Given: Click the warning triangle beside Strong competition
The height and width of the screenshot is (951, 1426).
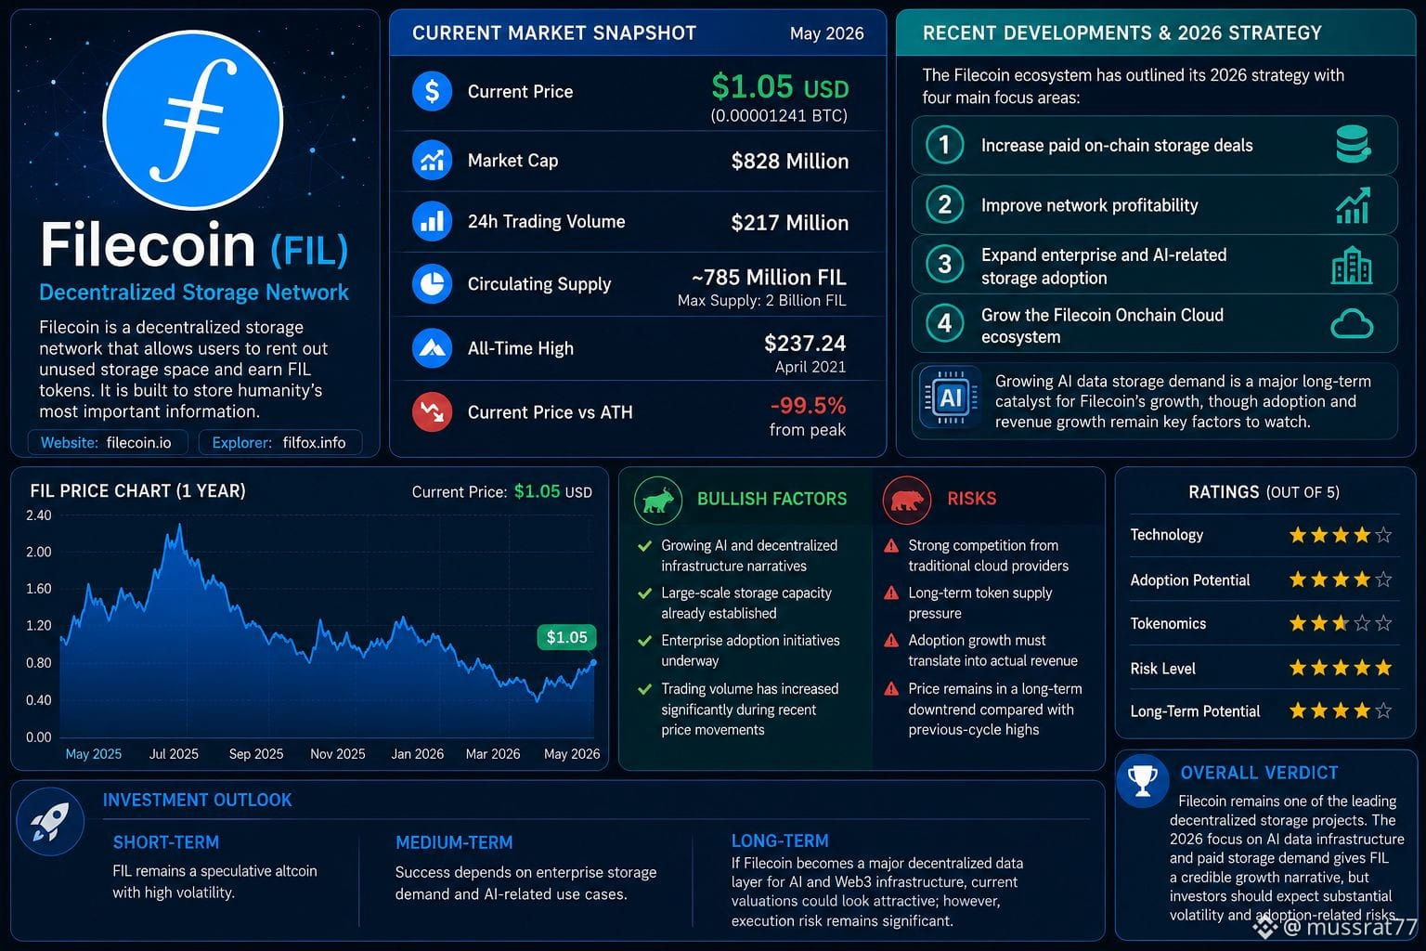Looking at the screenshot, I should (x=891, y=546).
